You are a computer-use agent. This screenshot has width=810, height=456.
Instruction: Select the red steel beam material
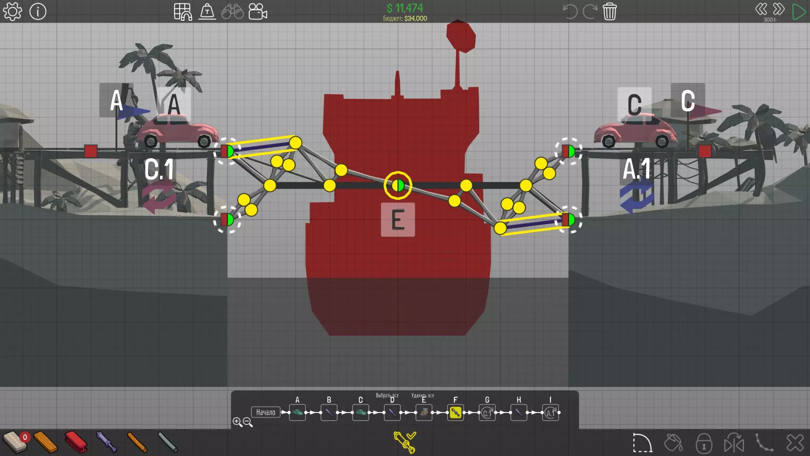(x=76, y=442)
